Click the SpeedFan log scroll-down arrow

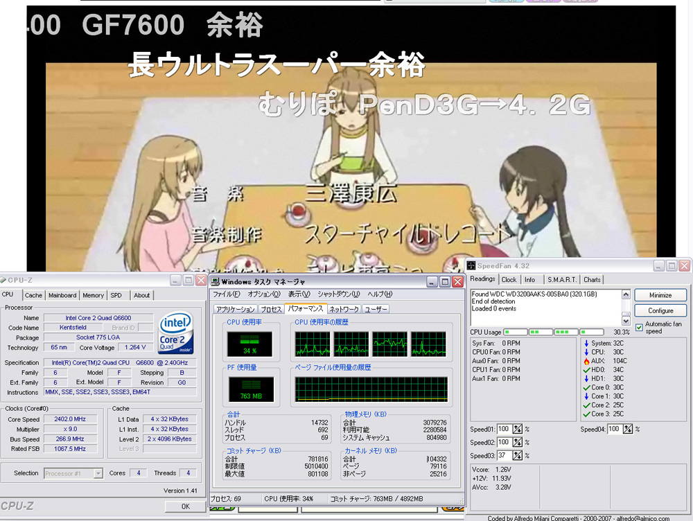tap(626, 320)
